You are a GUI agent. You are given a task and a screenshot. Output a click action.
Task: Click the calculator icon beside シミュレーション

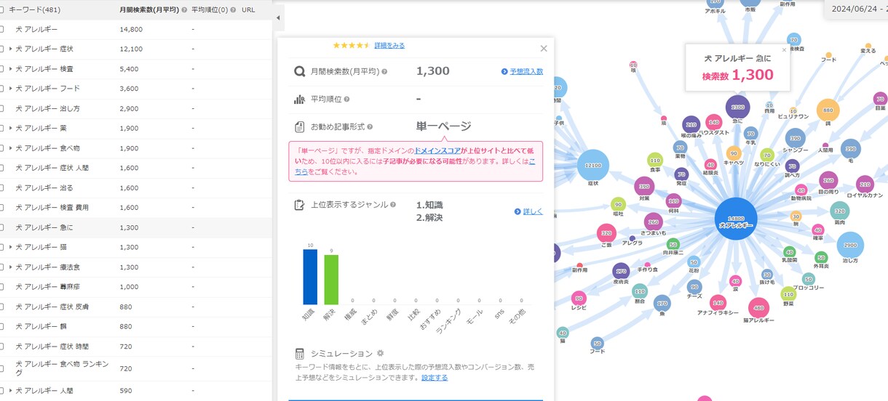click(299, 354)
